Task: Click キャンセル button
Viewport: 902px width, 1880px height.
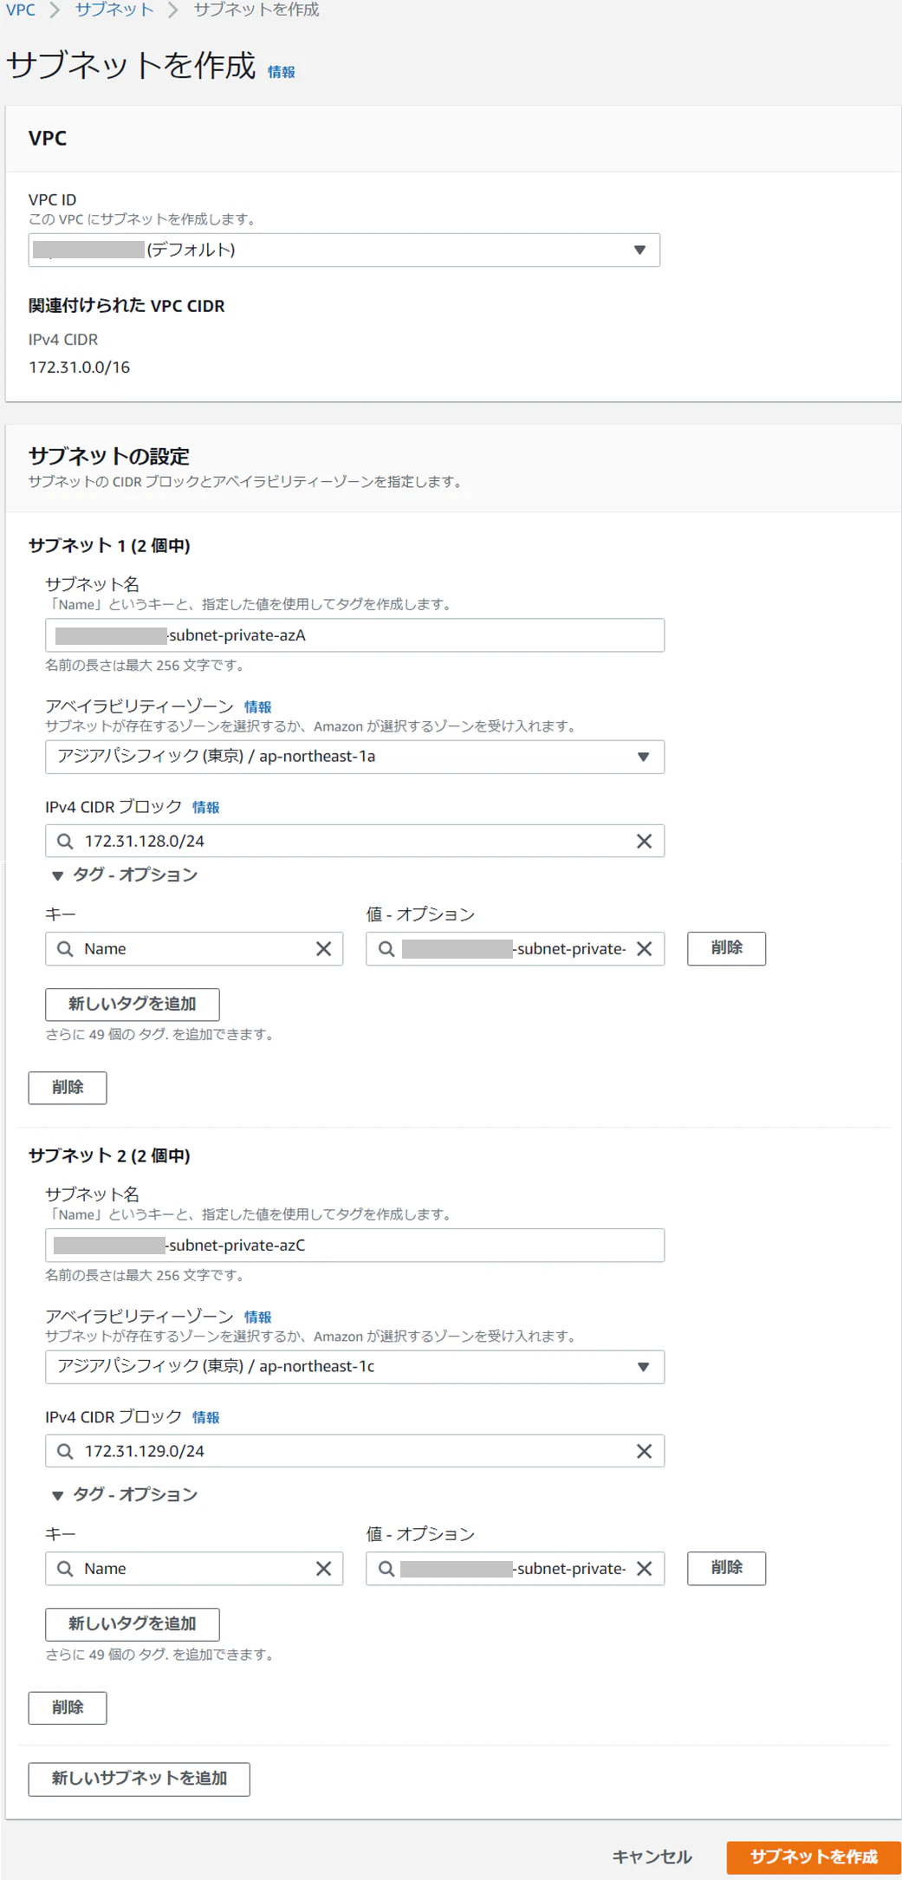Action: (652, 1857)
